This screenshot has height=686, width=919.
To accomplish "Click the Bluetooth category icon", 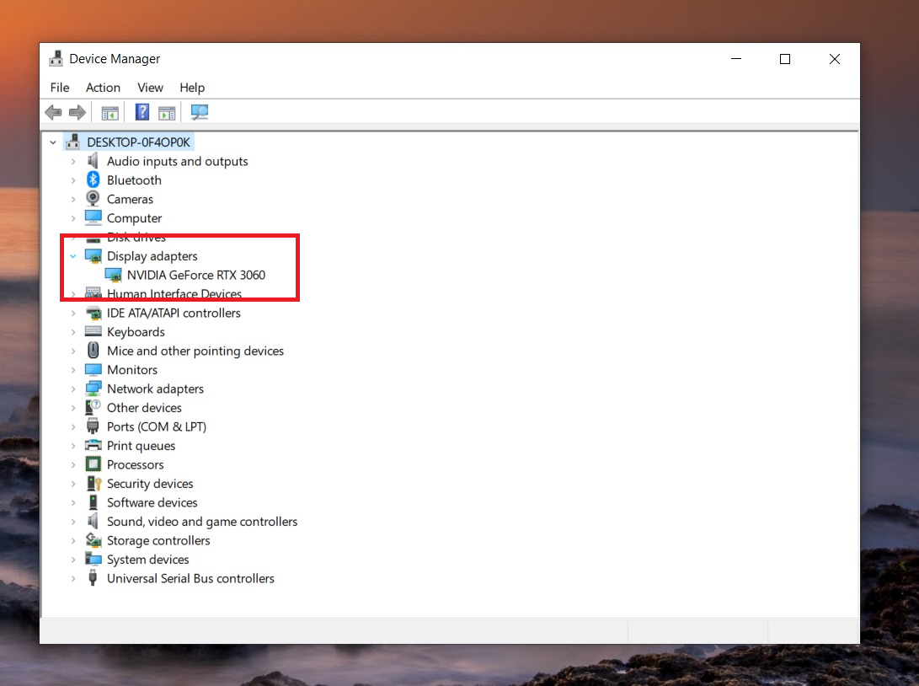I will pyautogui.click(x=94, y=180).
